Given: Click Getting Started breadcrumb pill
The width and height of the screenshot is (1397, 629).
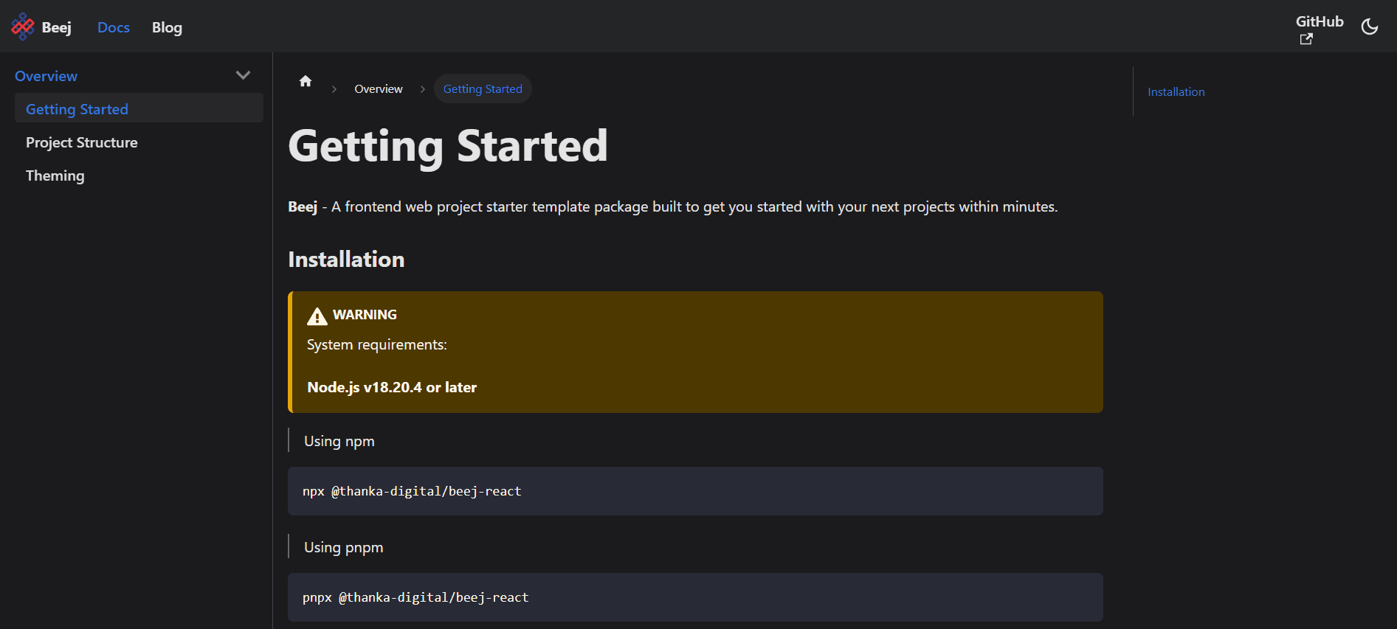Looking at the screenshot, I should (483, 88).
